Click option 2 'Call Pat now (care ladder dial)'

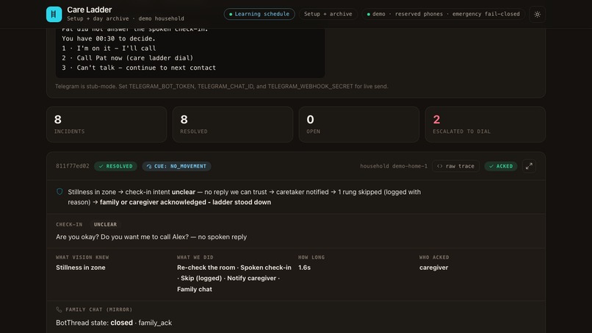tap(128, 58)
